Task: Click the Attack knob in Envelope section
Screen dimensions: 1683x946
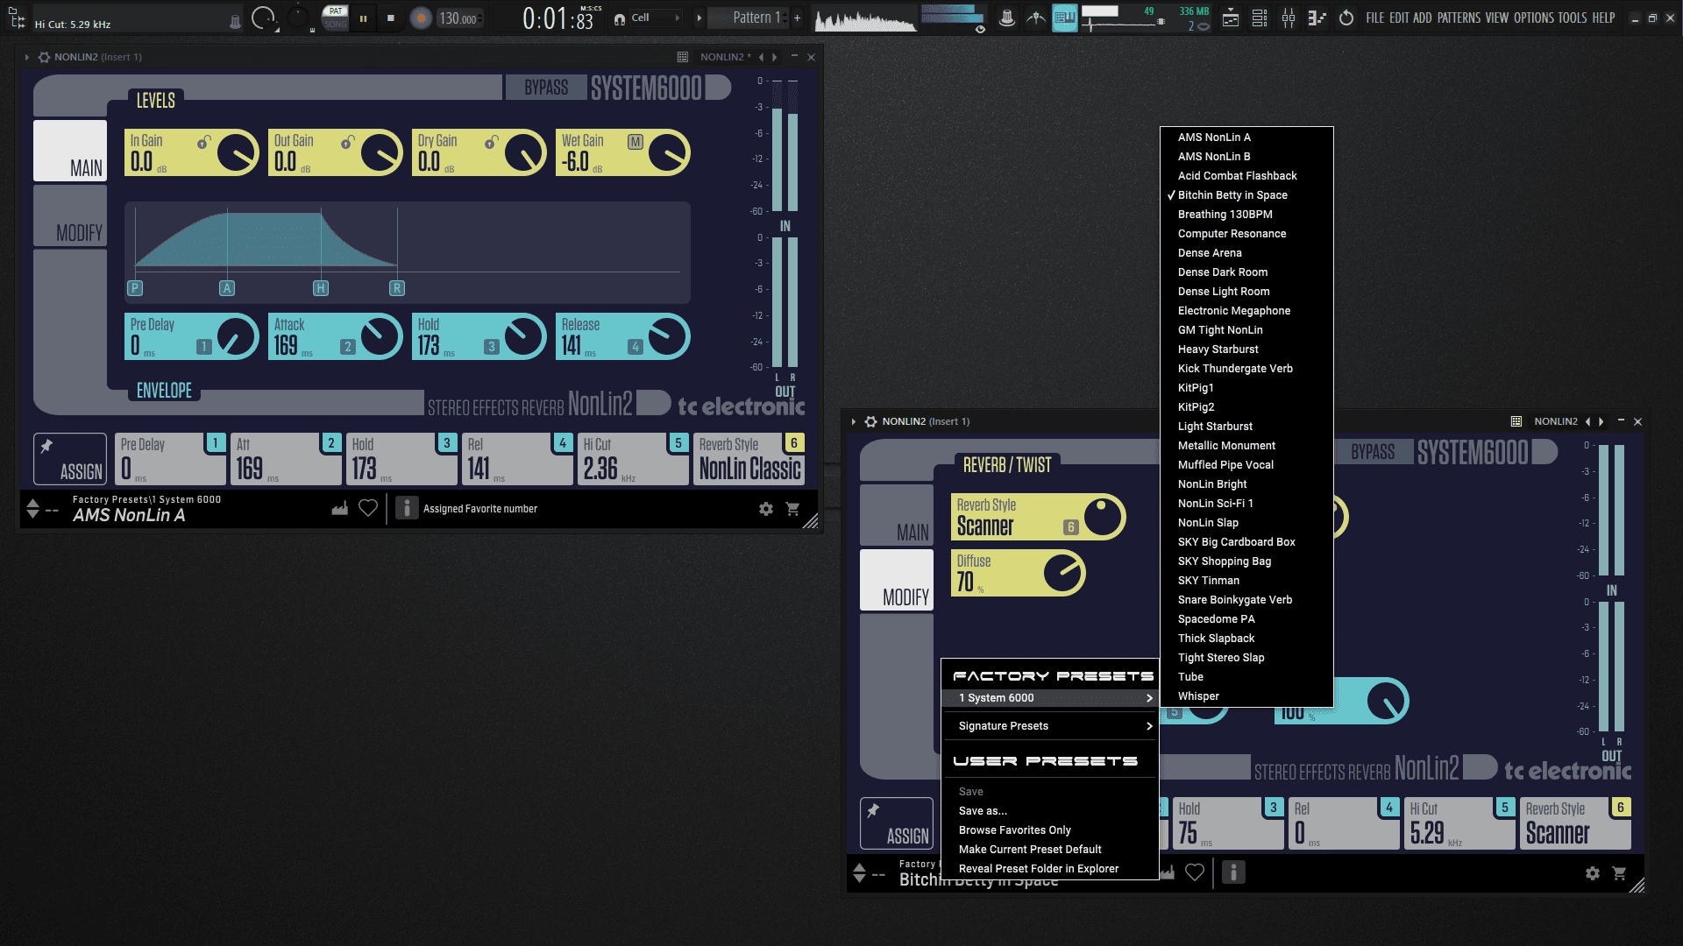Action: [x=380, y=336]
